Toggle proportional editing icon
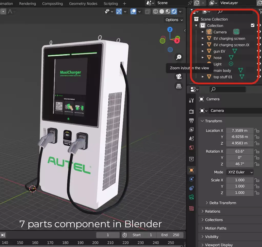This screenshot has height=247, width=262. [x=3, y=12]
